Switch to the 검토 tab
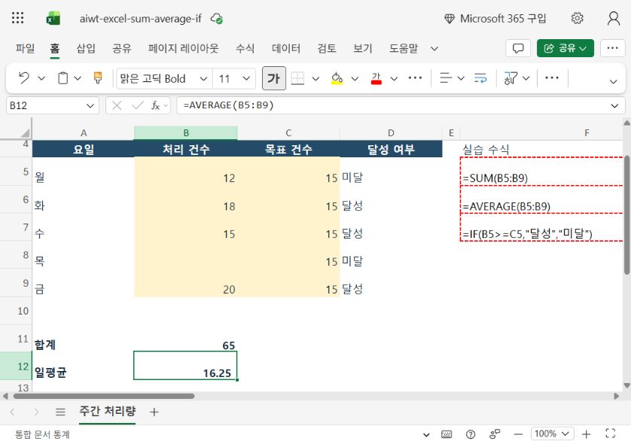Image resolution: width=631 pixels, height=441 pixels. 327,48
